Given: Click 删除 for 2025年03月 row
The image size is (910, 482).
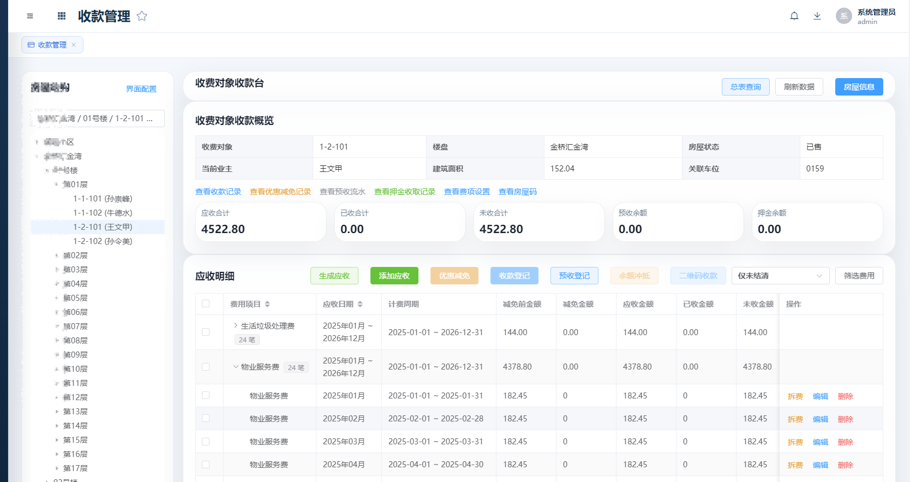Looking at the screenshot, I should click(846, 442).
